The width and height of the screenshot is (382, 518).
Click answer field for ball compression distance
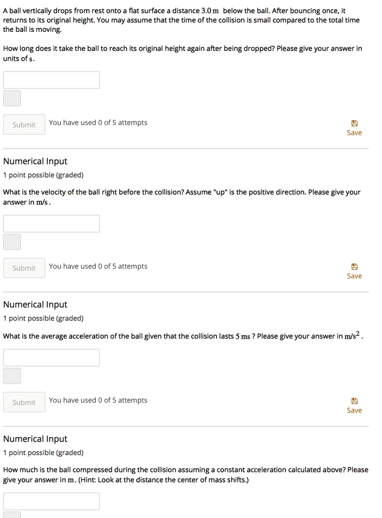[x=51, y=501]
